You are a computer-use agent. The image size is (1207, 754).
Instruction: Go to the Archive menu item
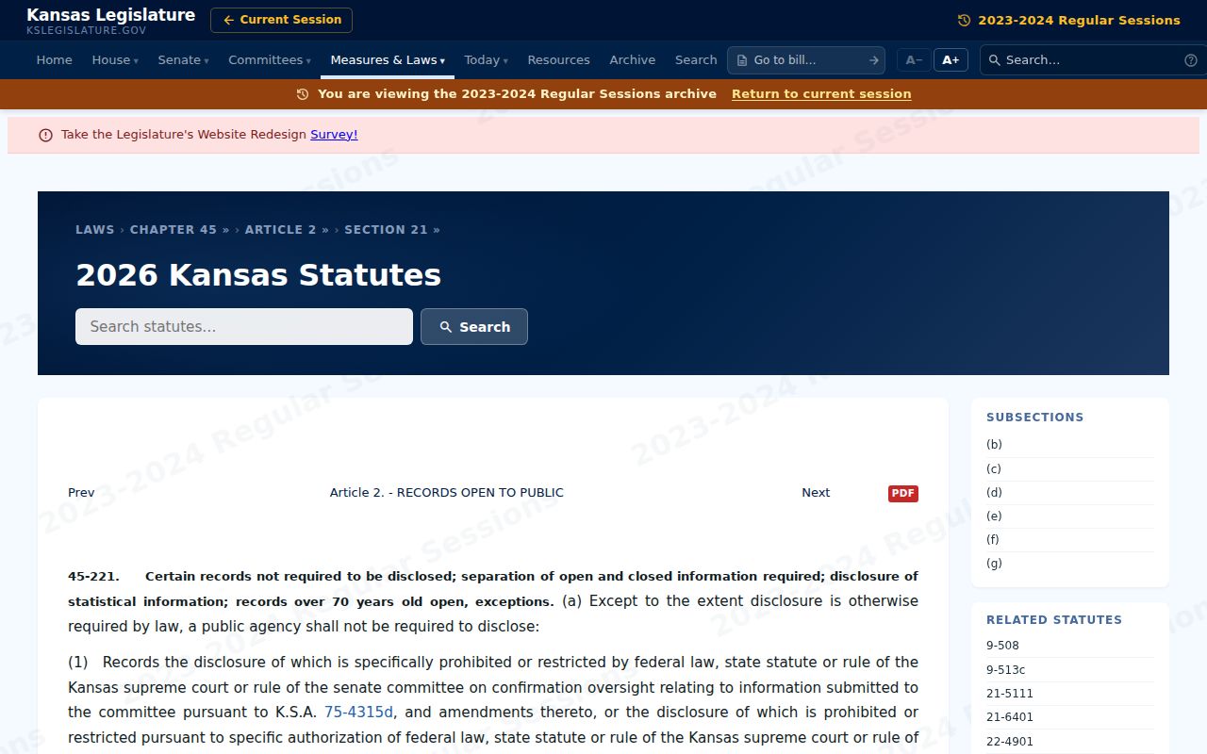click(x=632, y=60)
